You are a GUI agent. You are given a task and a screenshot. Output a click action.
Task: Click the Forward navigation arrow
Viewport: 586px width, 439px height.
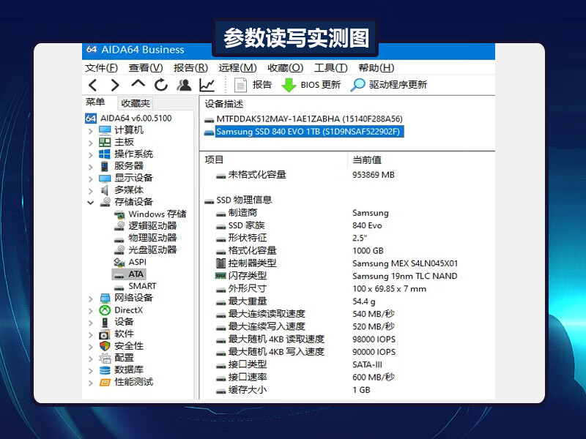(115, 85)
